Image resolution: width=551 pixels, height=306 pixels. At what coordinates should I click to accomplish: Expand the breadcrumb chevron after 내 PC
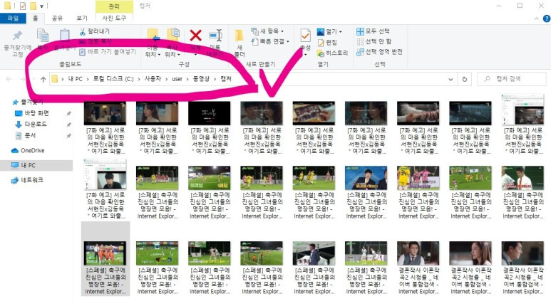pyautogui.click(x=88, y=79)
